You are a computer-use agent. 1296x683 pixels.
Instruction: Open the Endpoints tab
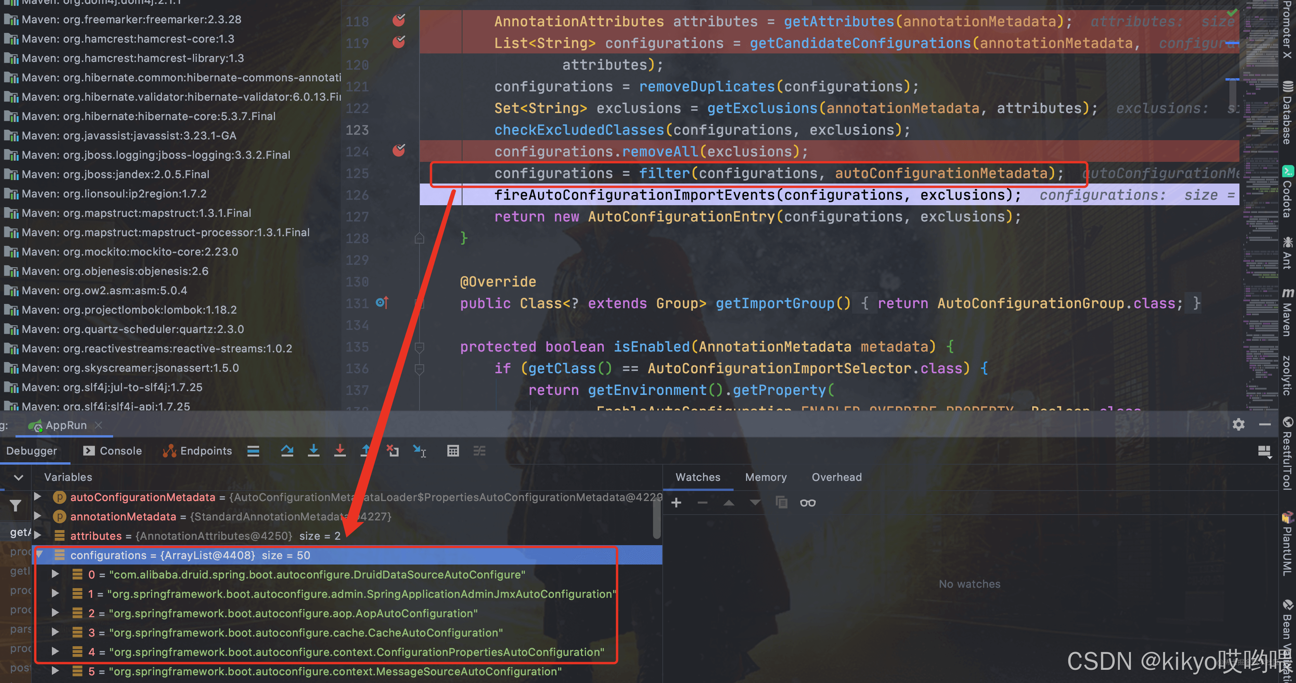coord(197,451)
